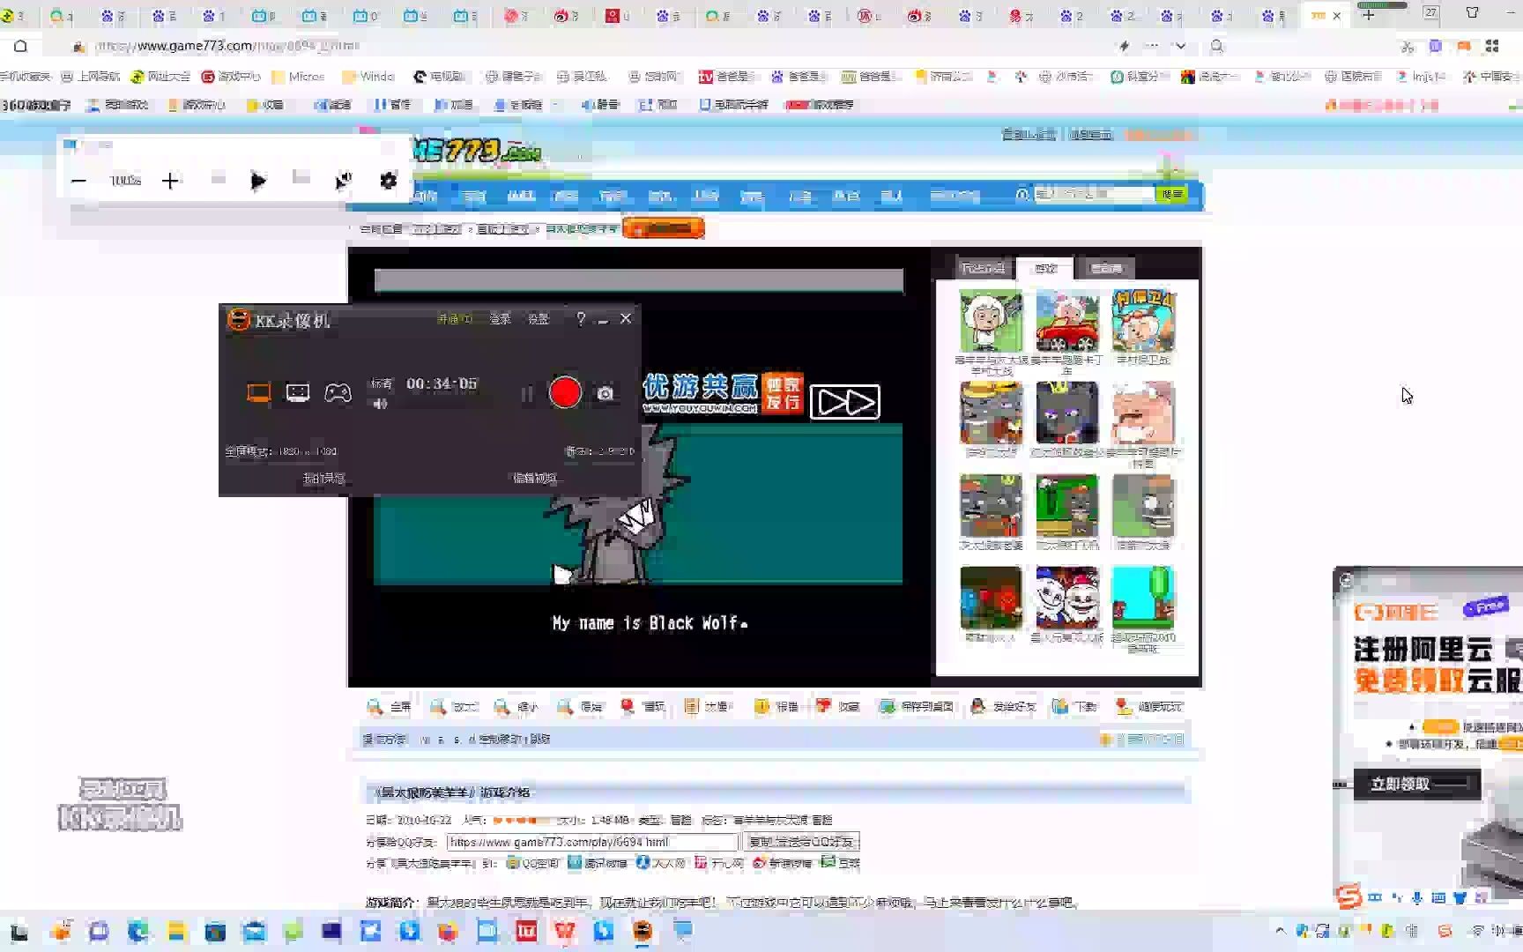
Task: Toggle the speaker volume icon in KK recorder
Action: pyautogui.click(x=380, y=404)
